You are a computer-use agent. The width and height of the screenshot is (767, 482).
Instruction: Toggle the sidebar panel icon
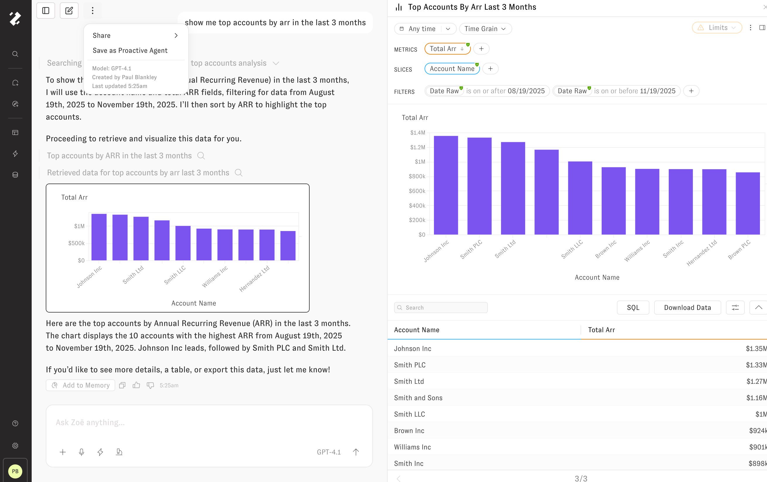(x=45, y=11)
